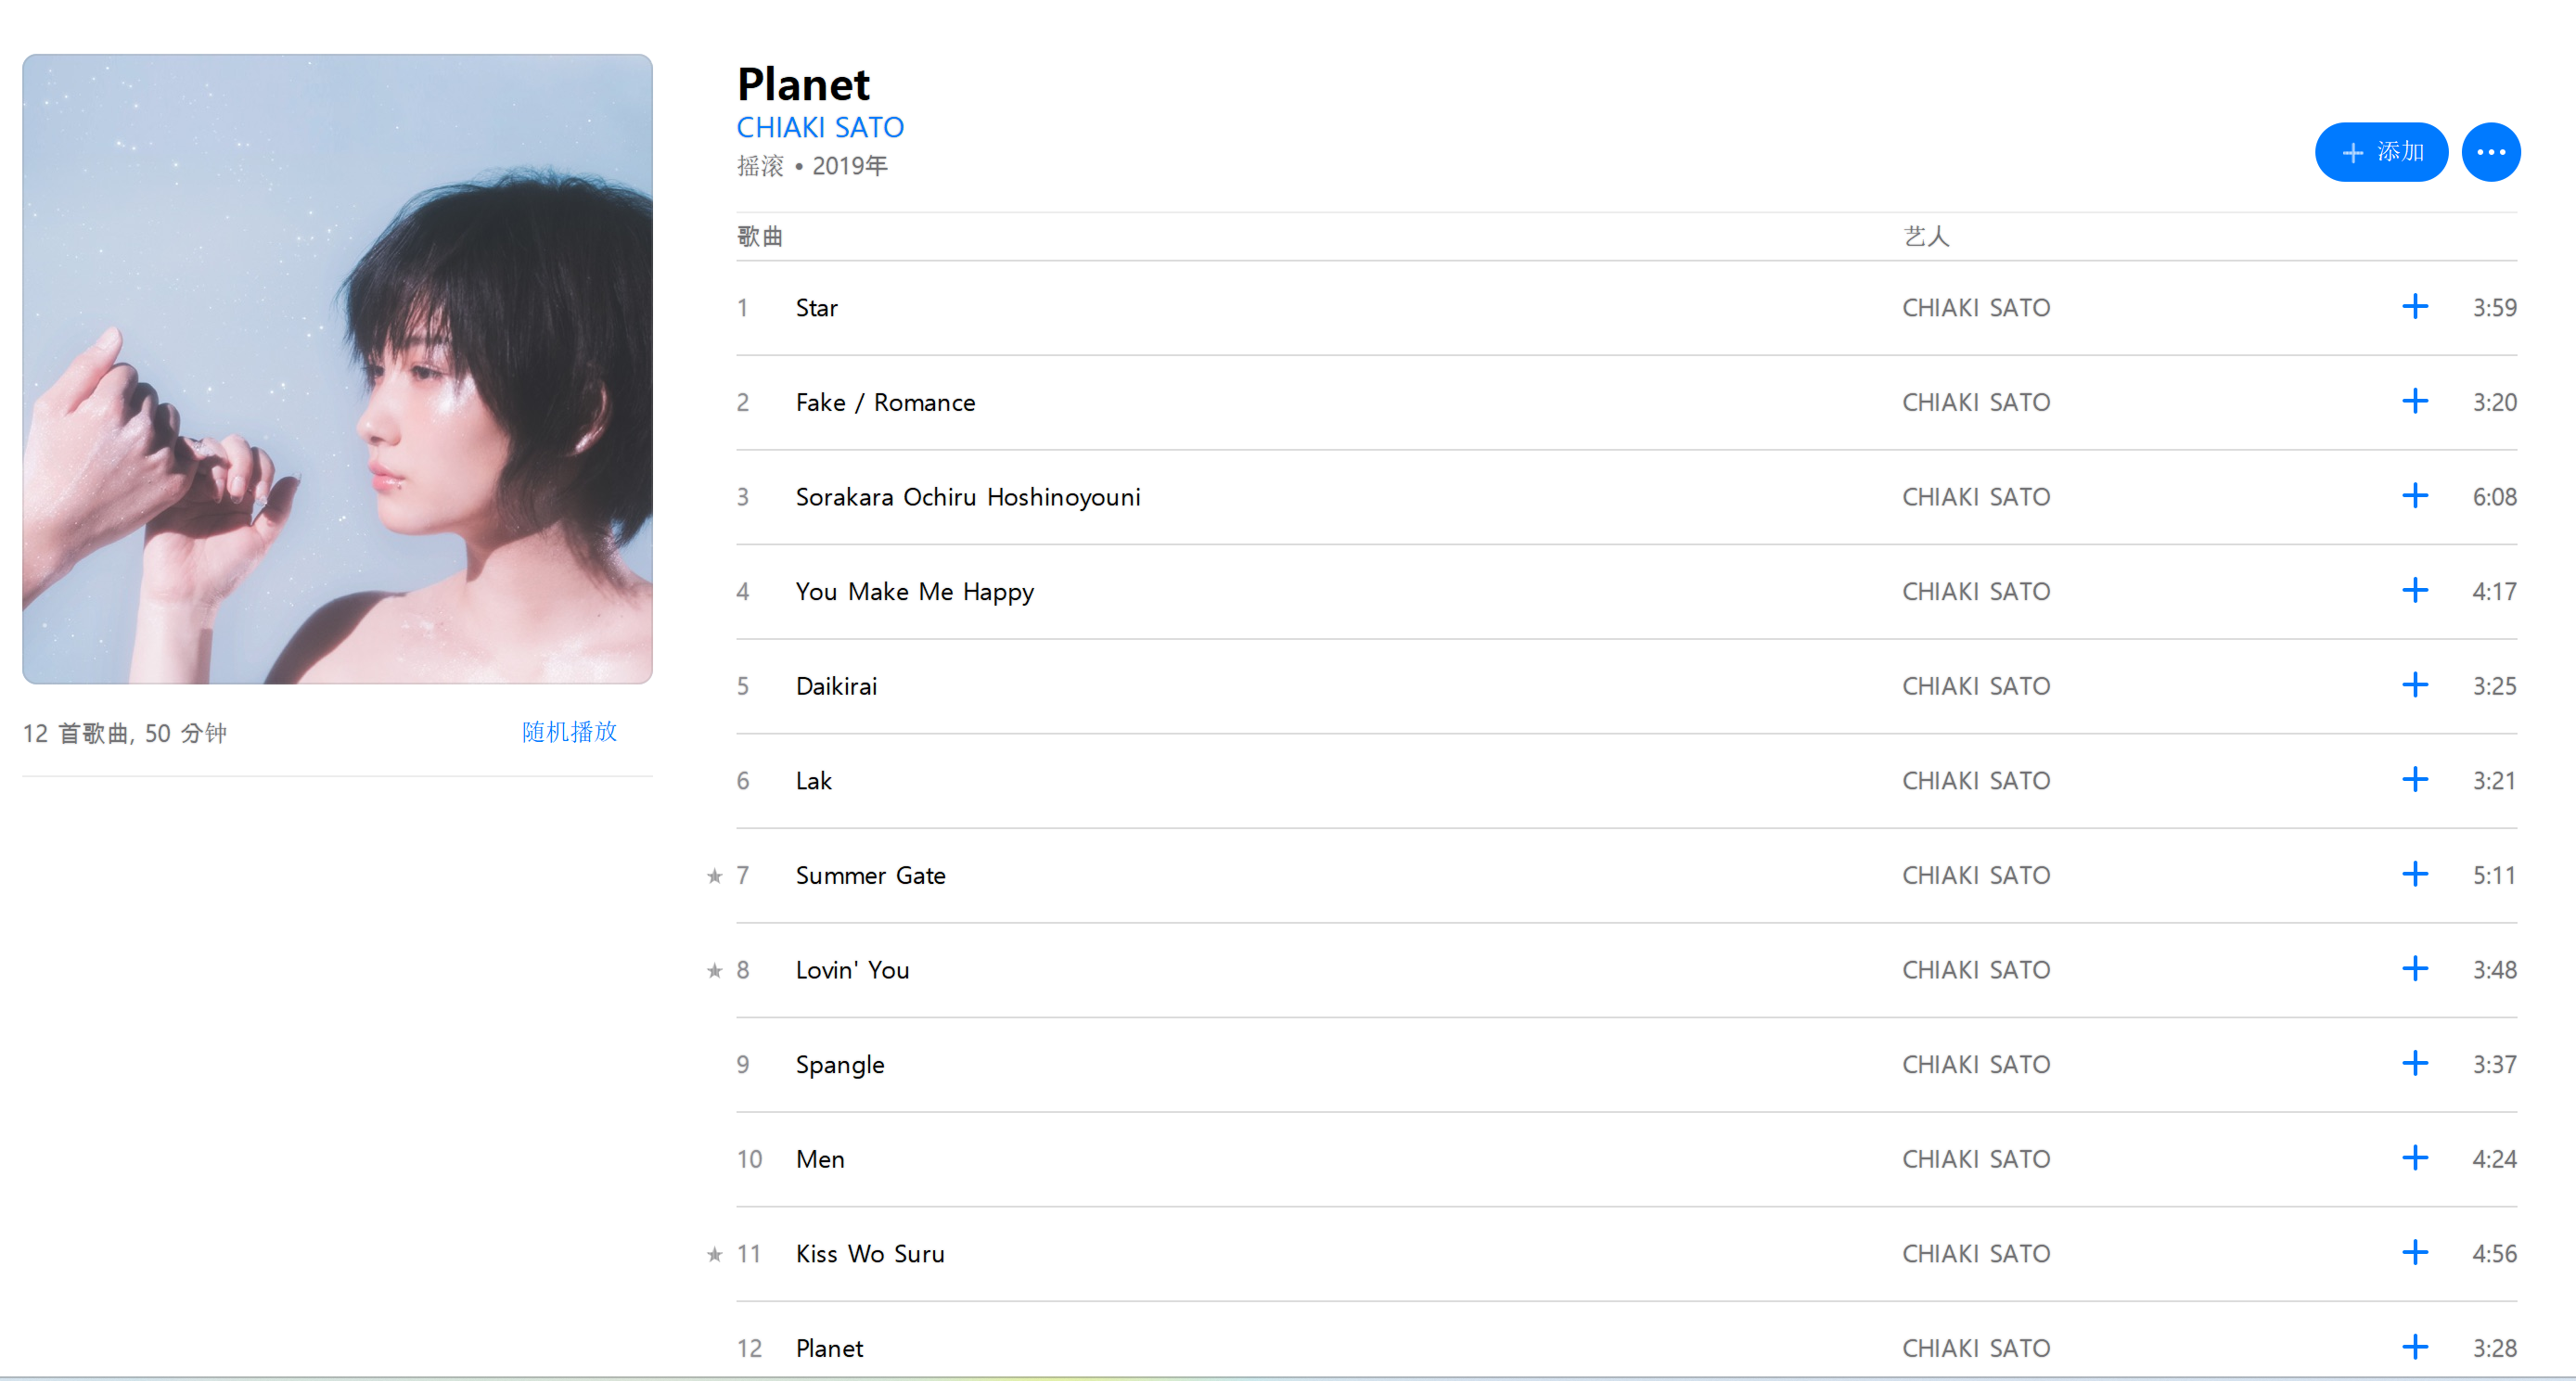
Task: Open the three-dots more options menu
Action: point(2490,152)
